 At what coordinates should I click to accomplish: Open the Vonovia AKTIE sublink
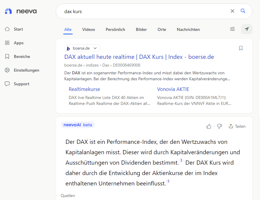[x=173, y=89]
